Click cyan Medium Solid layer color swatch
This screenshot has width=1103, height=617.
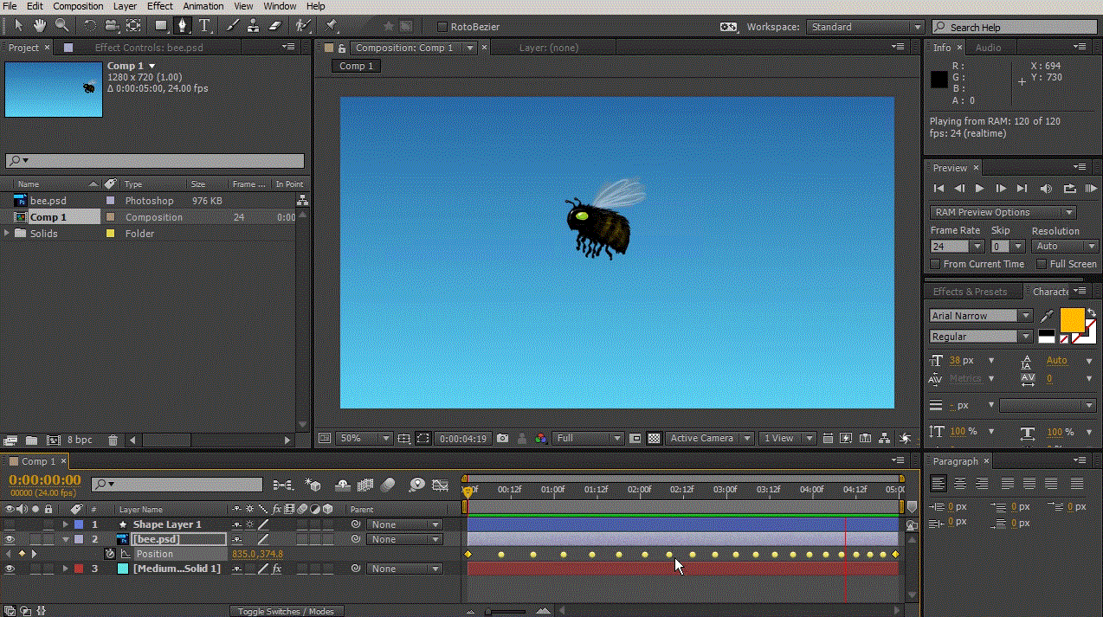(122, 569)
